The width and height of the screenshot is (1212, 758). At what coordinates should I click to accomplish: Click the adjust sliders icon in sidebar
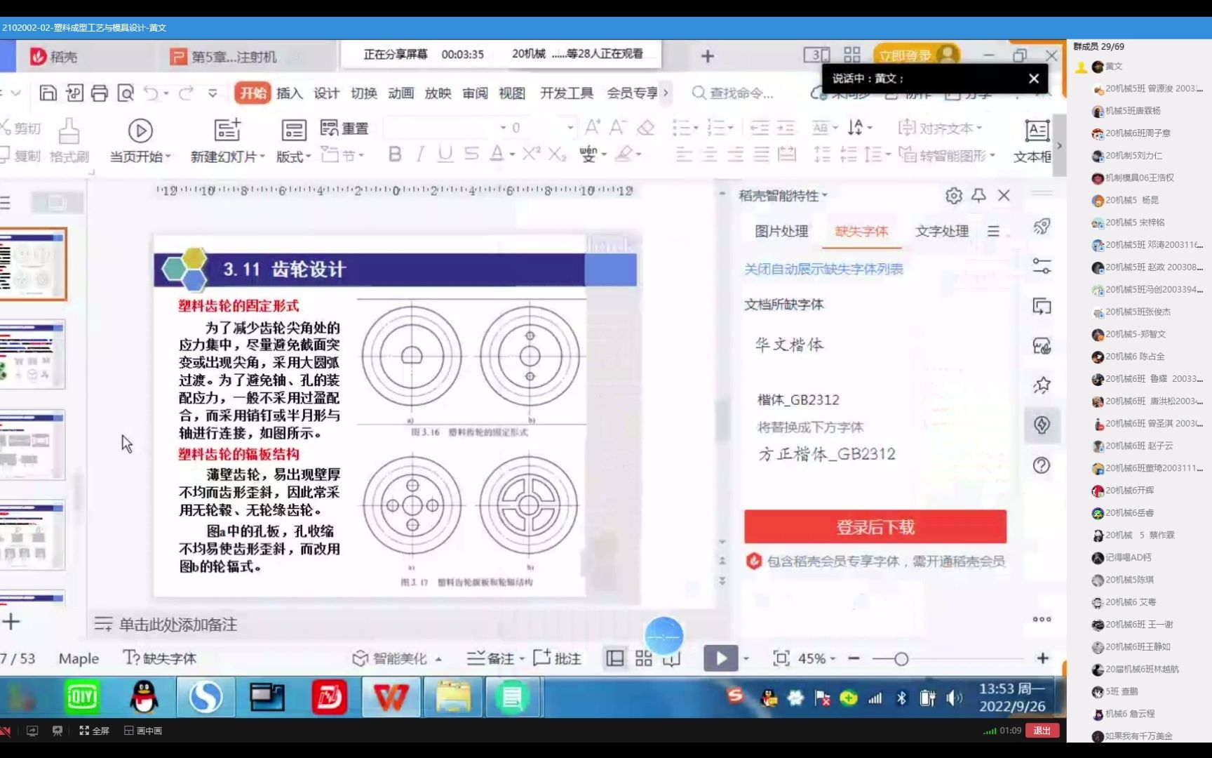coord(1042,266)
